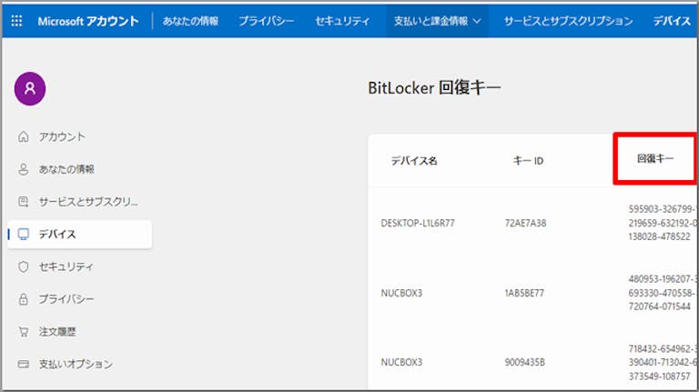Click the 回復キー column header

pos(655,158)
